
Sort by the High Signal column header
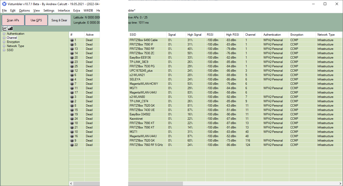click(x=196, y=35)
